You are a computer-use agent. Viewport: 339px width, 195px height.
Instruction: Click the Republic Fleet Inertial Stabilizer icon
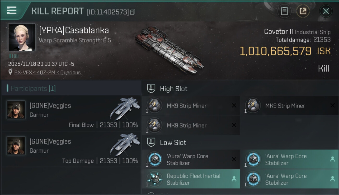[154, 179]
